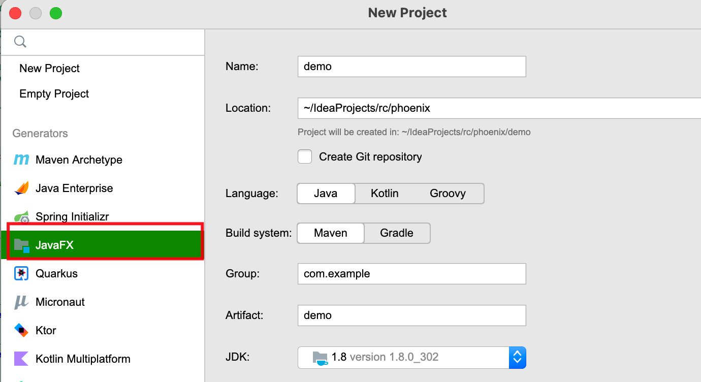The image size is (701, 382).
Task: Select Groovy as the language
Action: (x=448, y=194)
